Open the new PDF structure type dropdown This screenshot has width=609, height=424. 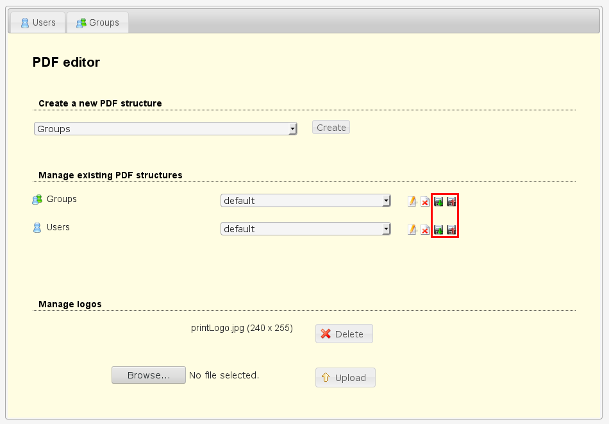pos(165,129)
